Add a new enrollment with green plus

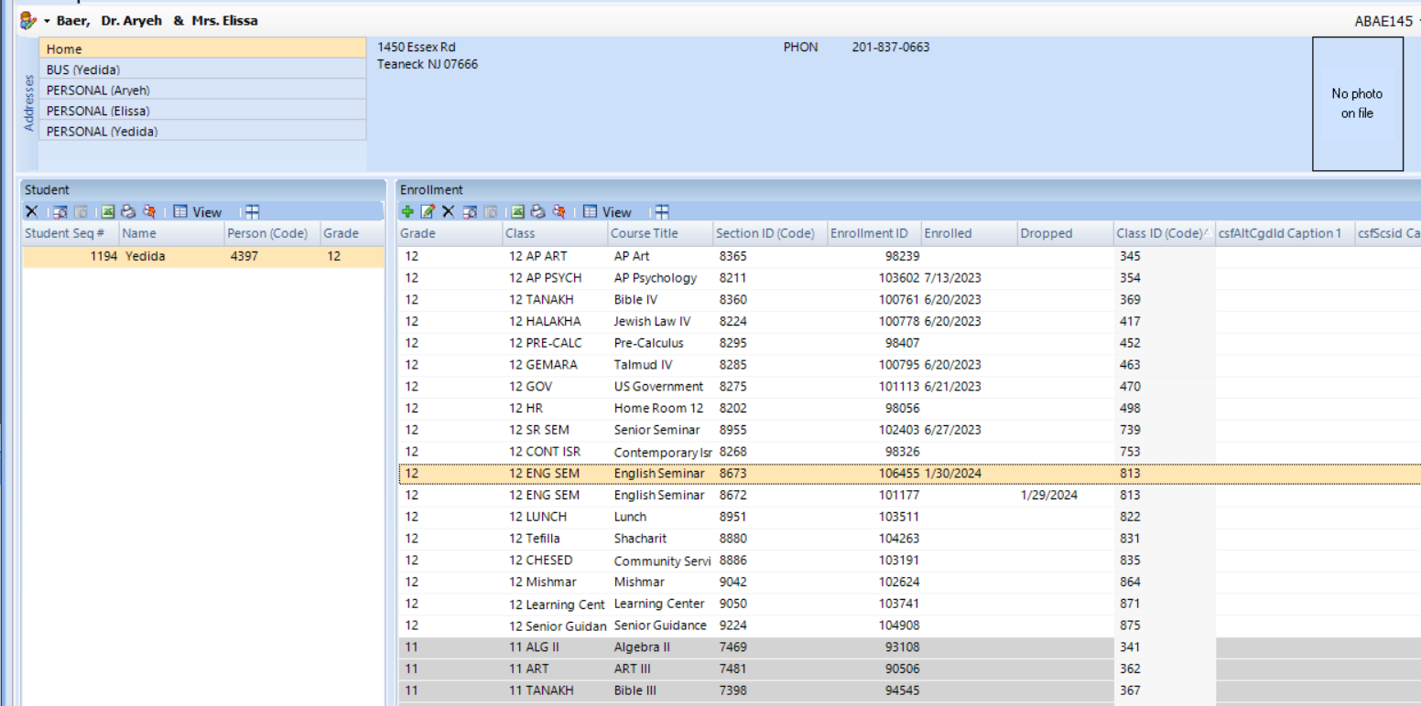(x=407, y=212)
